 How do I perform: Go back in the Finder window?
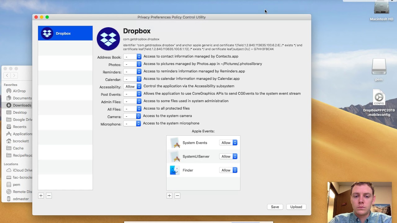[x=7, y=75]
